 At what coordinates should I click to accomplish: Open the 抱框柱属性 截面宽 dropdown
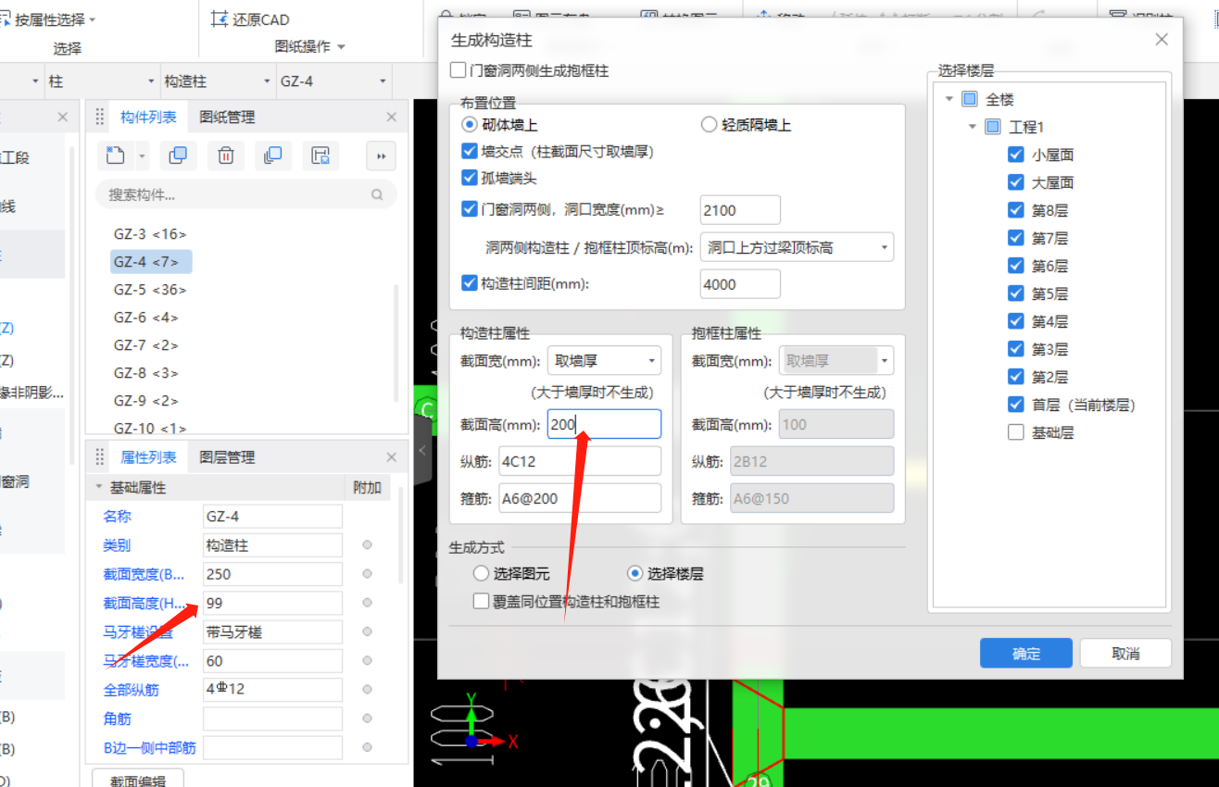pos(836,360)
